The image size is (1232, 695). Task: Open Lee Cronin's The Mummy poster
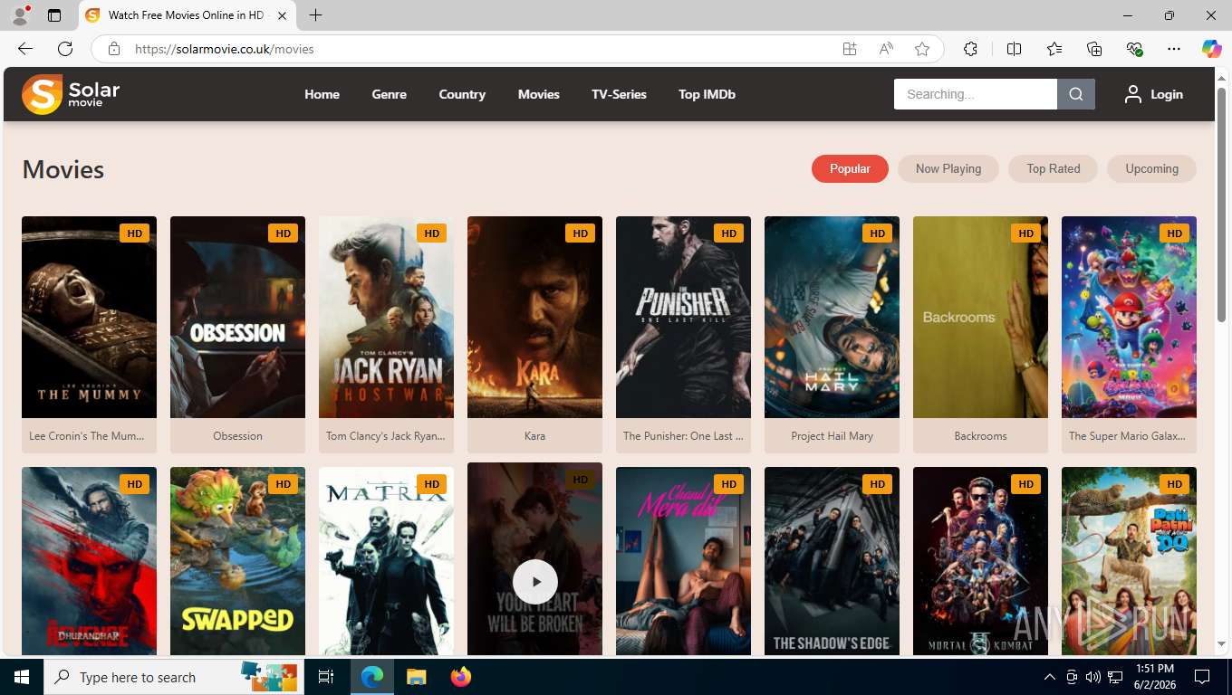click(89, 317)
